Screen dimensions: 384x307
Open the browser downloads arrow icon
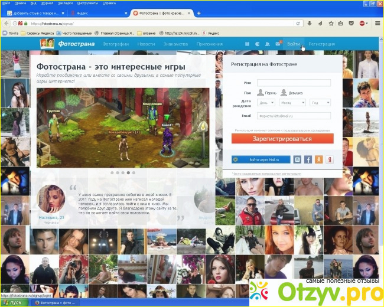pos(310,24)
